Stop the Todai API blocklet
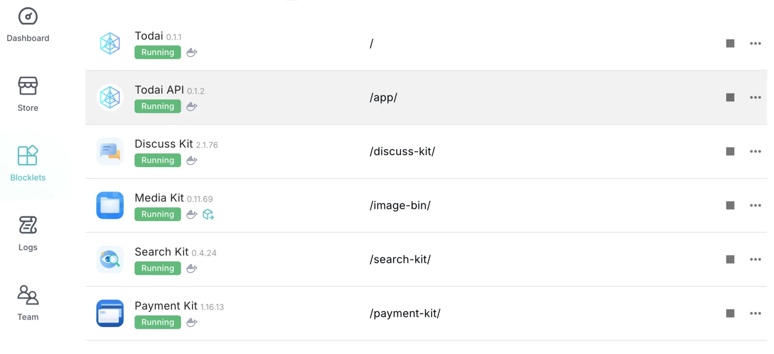Image resolution: width=774 pixels, height=354 pixels. tap(730, 97)
